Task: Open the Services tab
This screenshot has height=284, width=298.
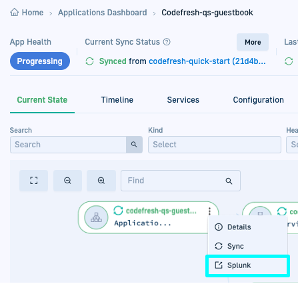Action: 183,100
